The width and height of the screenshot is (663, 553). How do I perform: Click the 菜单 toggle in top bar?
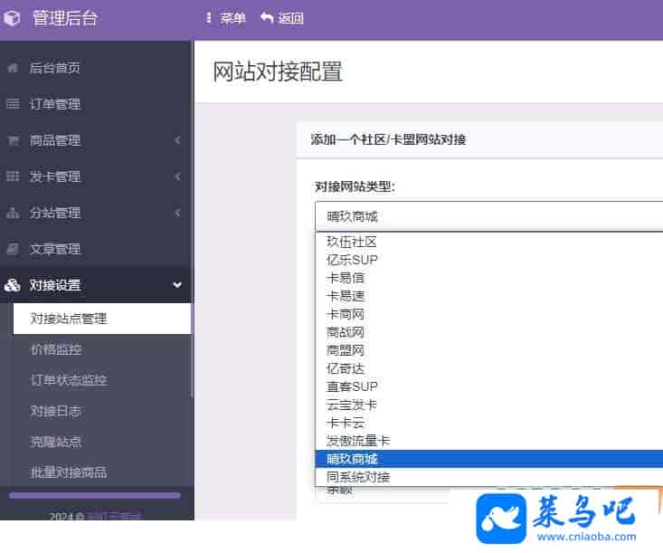coord(225,18)
